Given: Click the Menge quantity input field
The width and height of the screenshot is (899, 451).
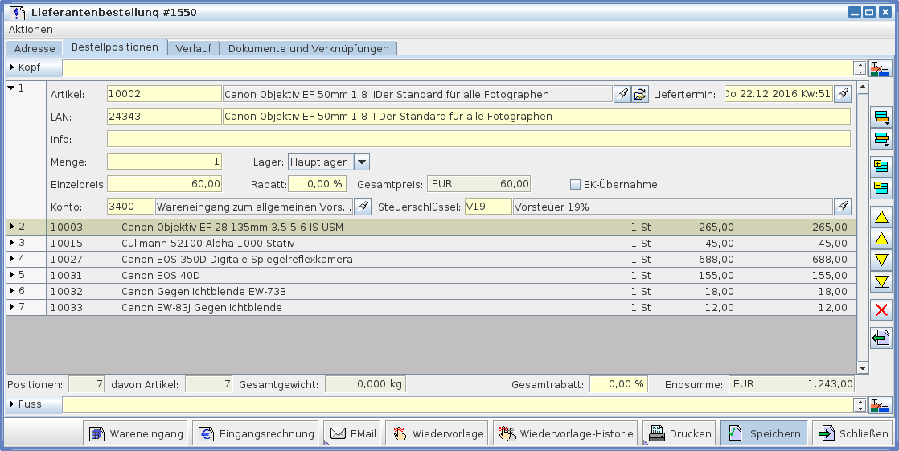Looking at the screenshot, I should [164, 162].
